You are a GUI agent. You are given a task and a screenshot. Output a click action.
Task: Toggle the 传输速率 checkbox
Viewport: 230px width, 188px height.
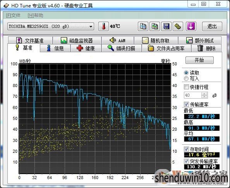(186, 104)
